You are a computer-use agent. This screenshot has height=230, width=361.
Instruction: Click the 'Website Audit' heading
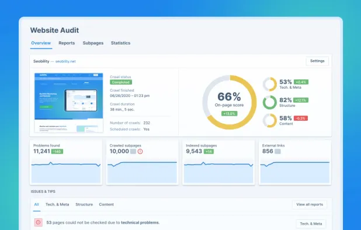click(x=54, y=30)
